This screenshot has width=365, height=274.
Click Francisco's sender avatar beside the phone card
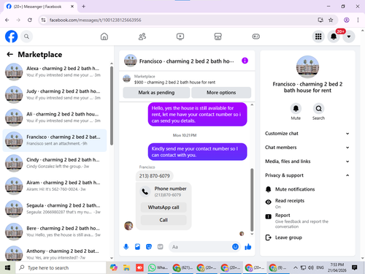point(128,226)
